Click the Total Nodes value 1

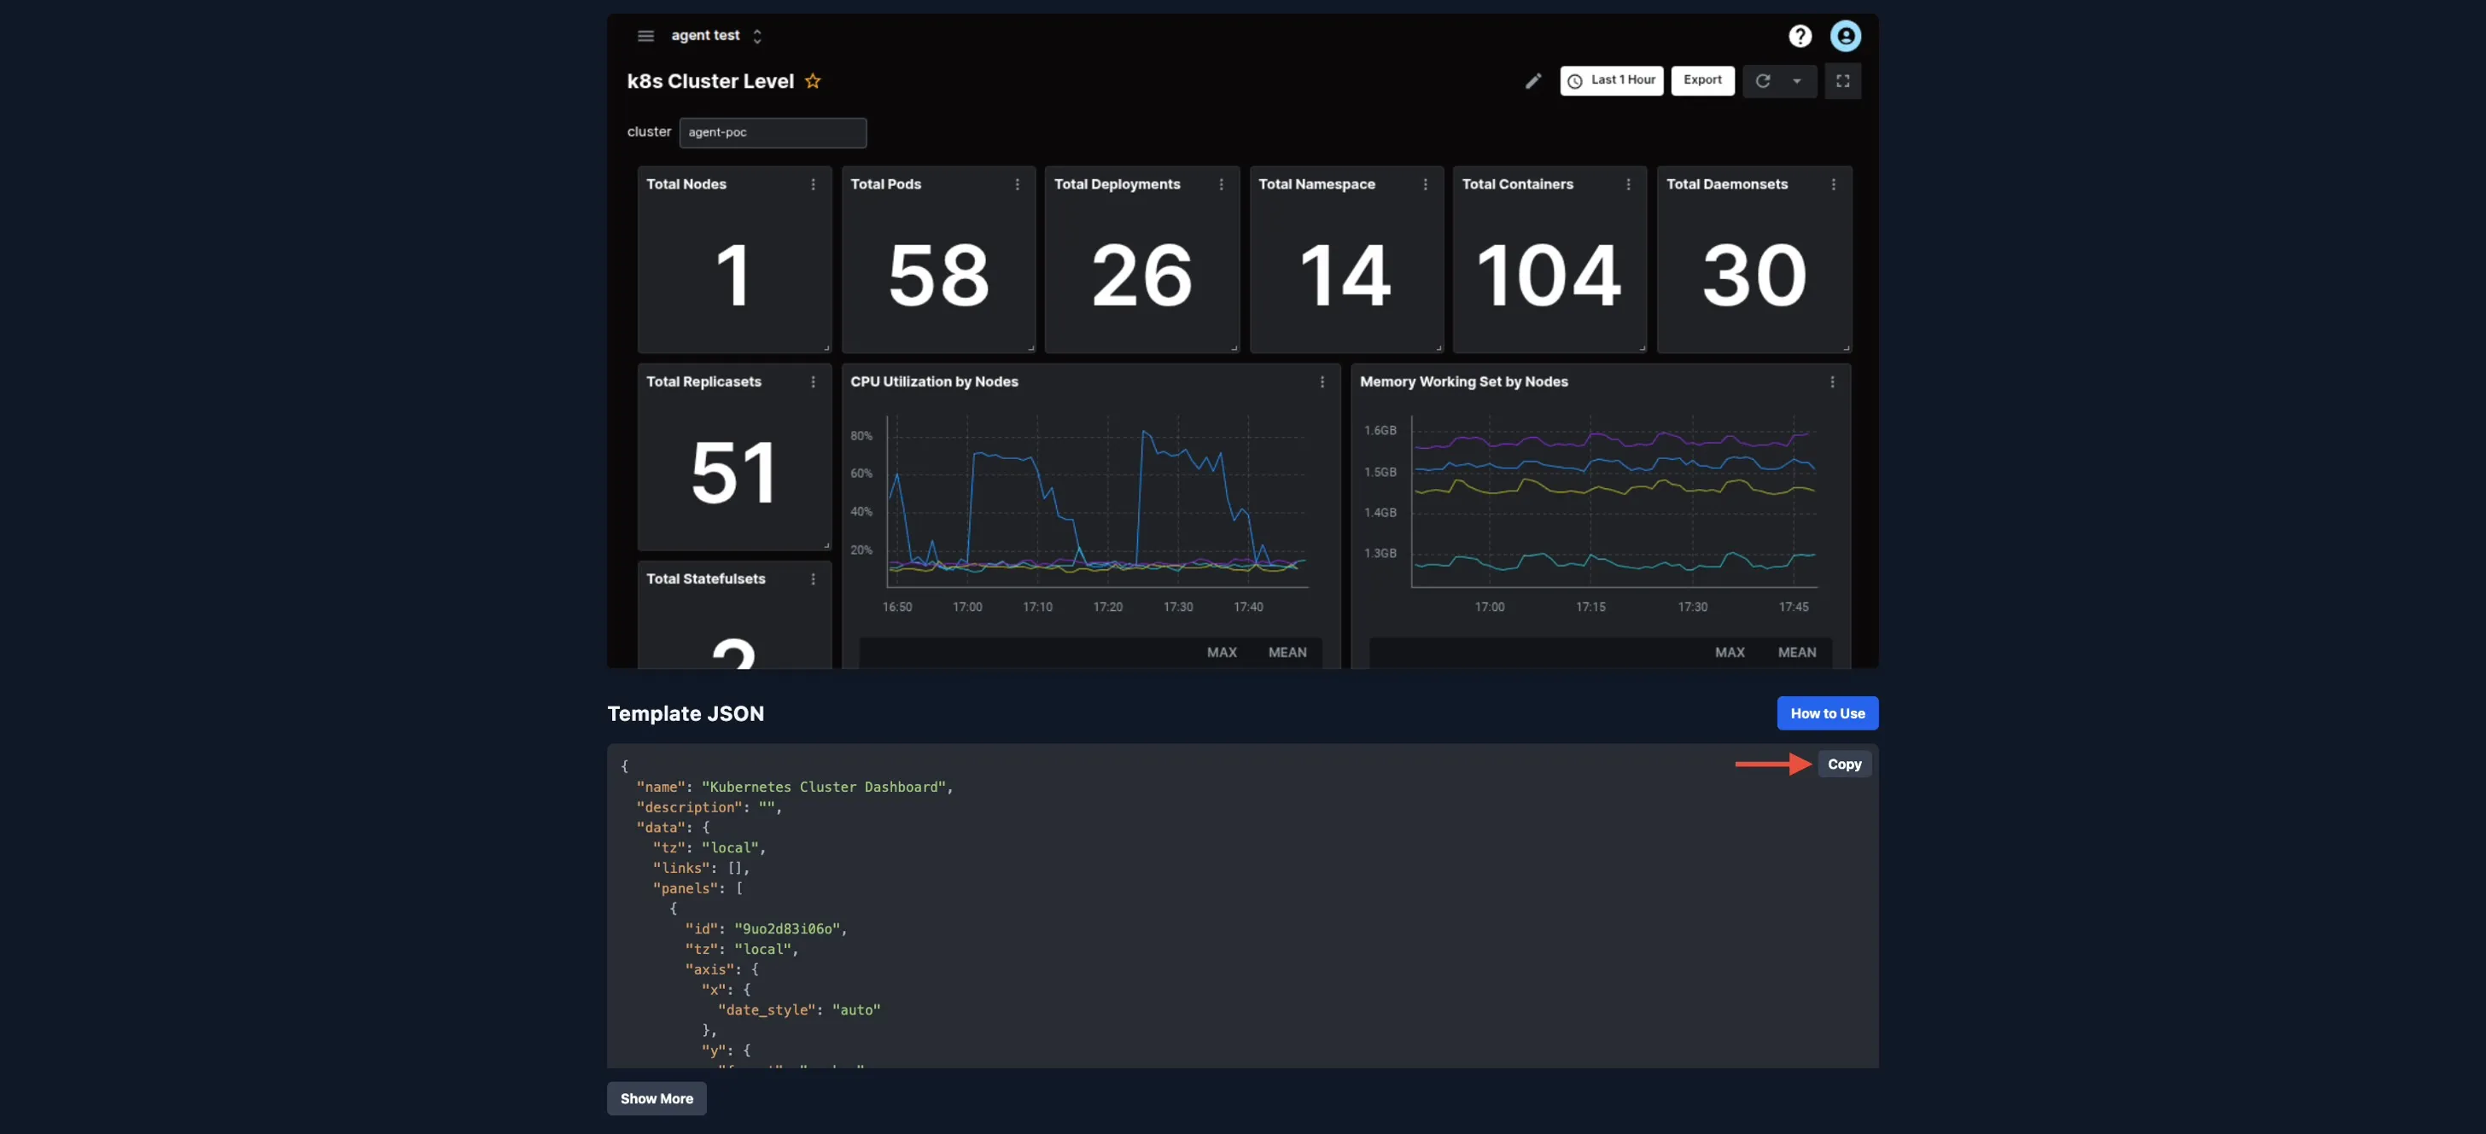tap(733, 276)
